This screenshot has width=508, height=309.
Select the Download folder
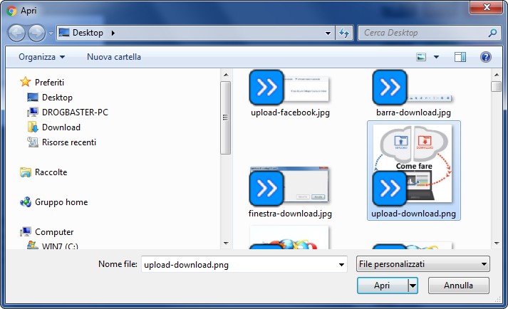(x=61, y=127)
